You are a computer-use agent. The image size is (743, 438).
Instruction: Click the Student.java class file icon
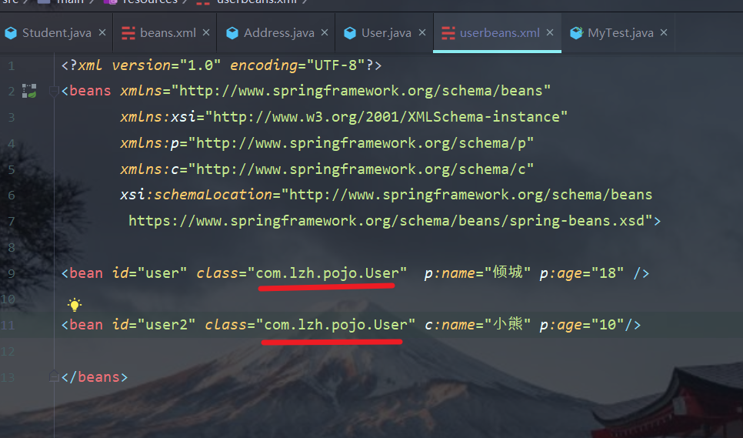[x=11, y=32]
